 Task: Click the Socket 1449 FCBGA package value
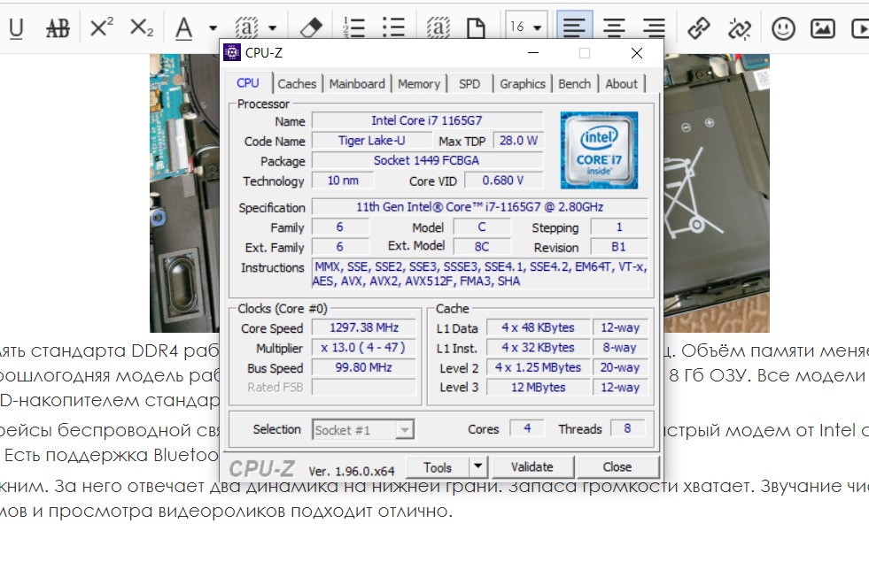[x=427, y=160]
